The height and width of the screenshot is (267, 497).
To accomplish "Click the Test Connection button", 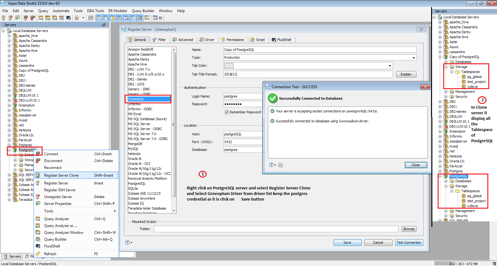I will click(409, 243).
